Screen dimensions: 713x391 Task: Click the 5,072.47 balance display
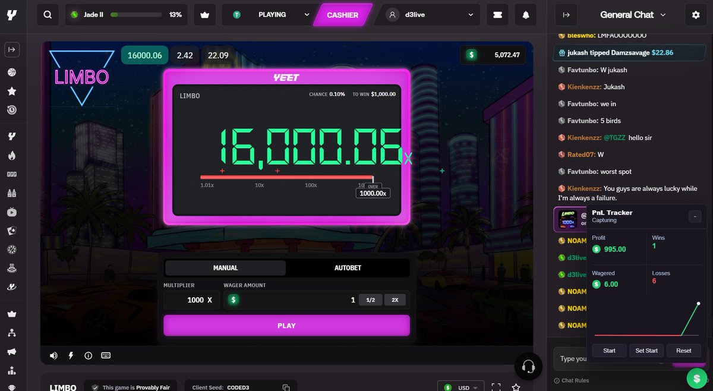pos(493,55)
